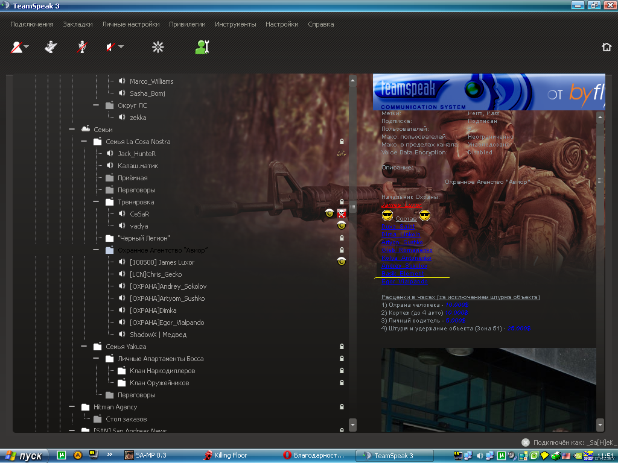Open the Doxa_Saint link
This screenshot has height=463, width=618.
(x=398, y=227)
